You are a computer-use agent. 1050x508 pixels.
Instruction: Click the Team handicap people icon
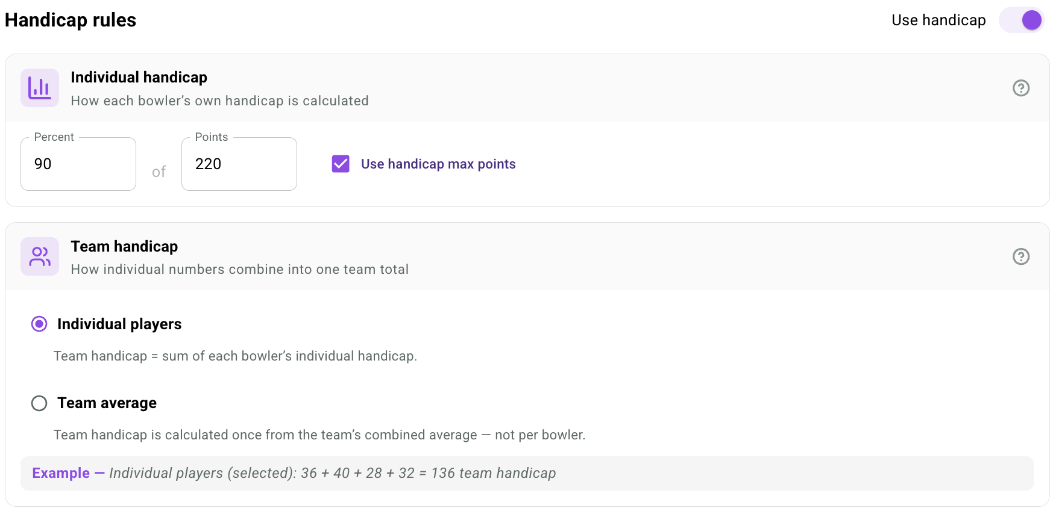point(40,256)
